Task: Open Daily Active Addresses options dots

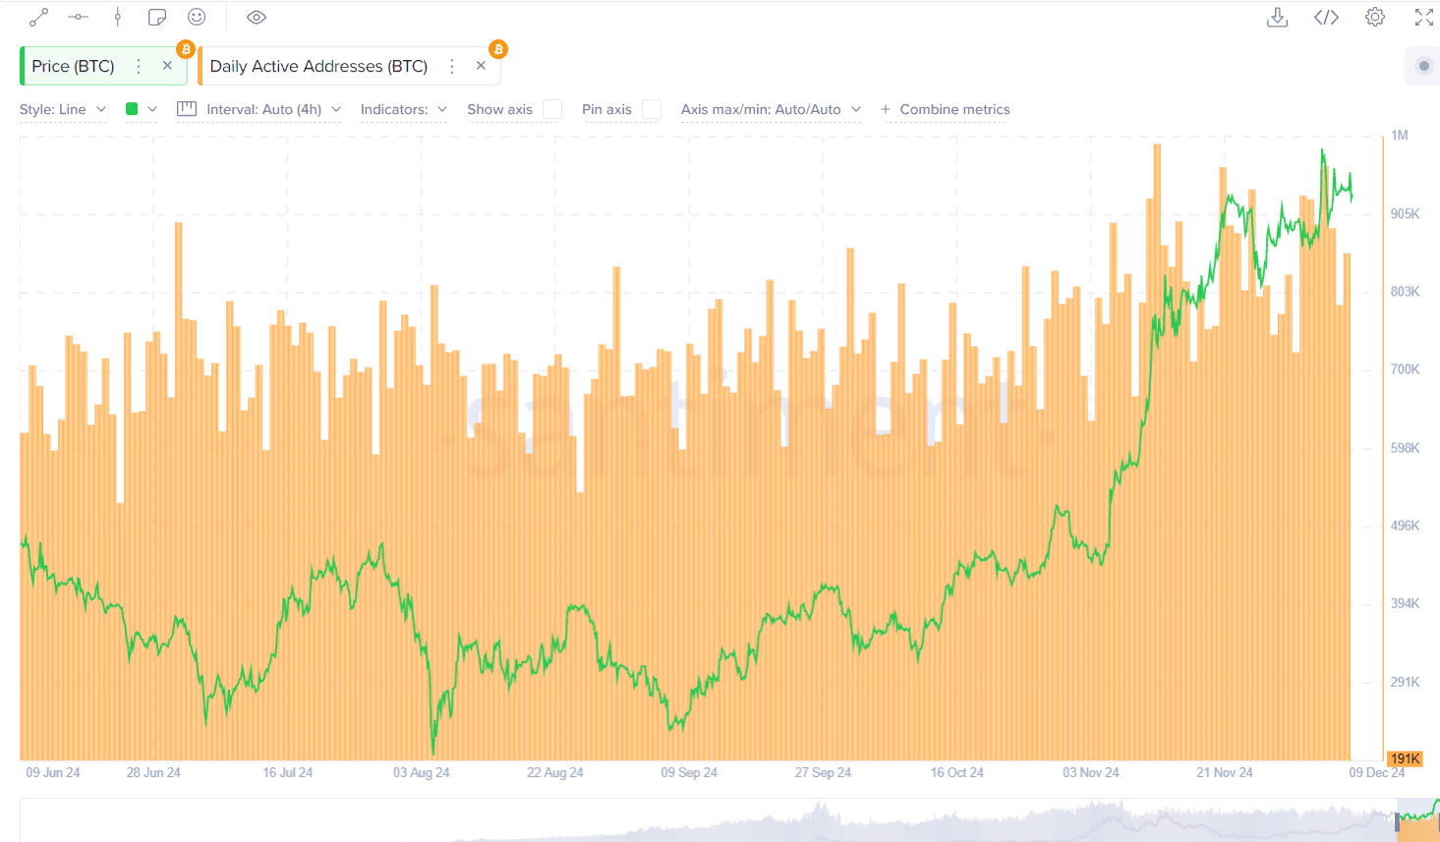Action: click(452, 66)
